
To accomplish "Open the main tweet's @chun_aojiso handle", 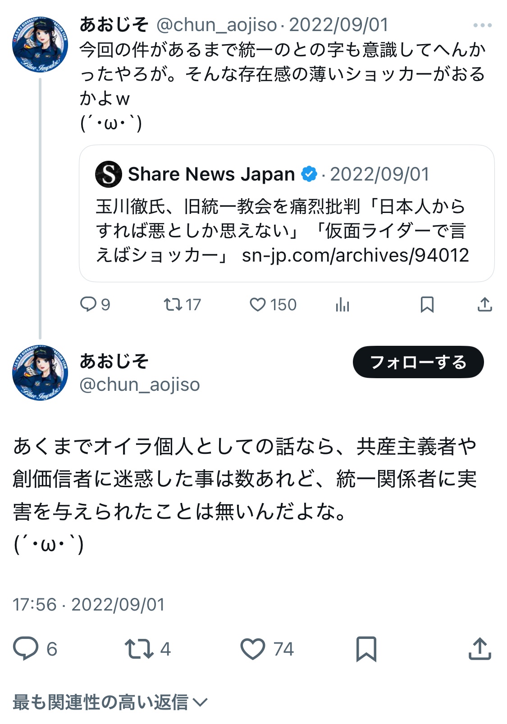I will (140, 385).
